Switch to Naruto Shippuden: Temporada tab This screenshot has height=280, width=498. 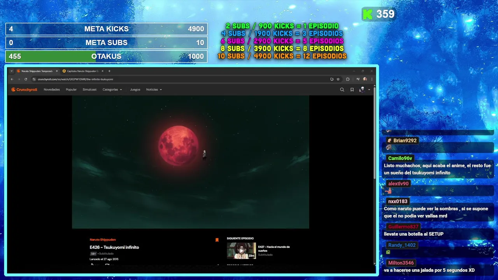37,71
